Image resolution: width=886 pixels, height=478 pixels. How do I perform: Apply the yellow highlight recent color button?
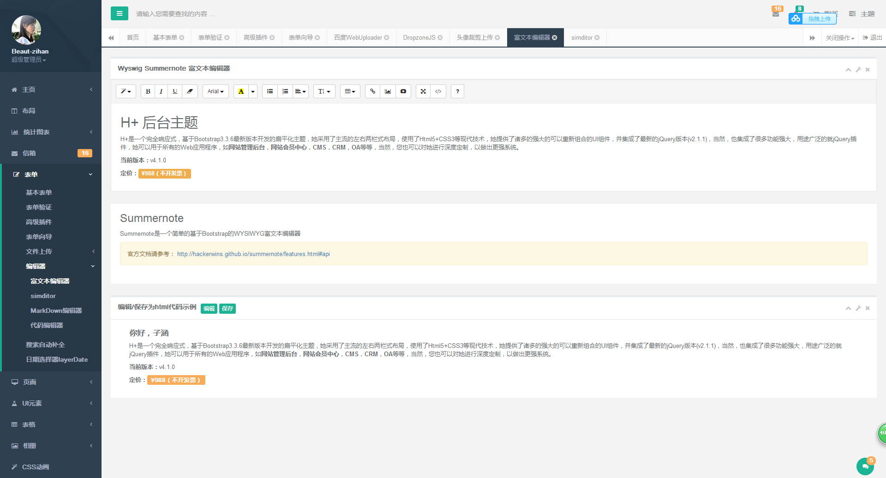241,91
